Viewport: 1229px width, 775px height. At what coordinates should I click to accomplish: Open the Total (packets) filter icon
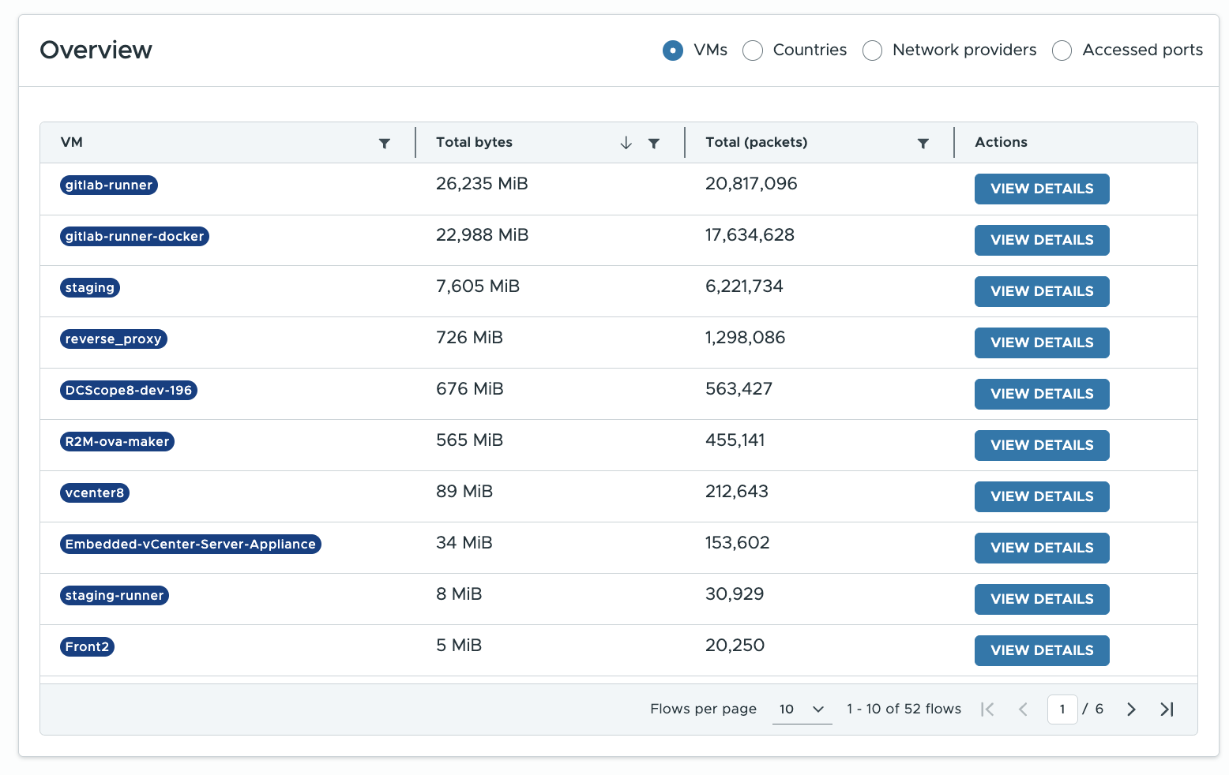[923, 144]
